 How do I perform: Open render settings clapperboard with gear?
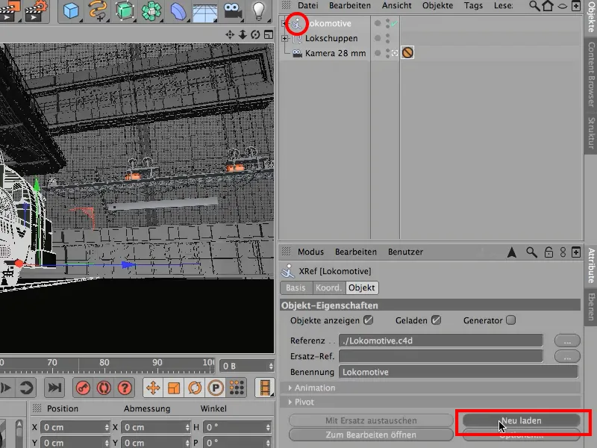pos(37,10)
